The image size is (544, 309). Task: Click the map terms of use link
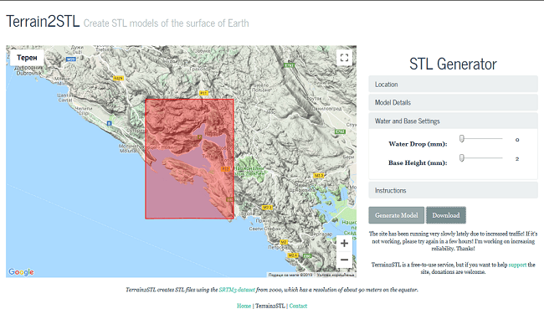[x=336, y=275]
